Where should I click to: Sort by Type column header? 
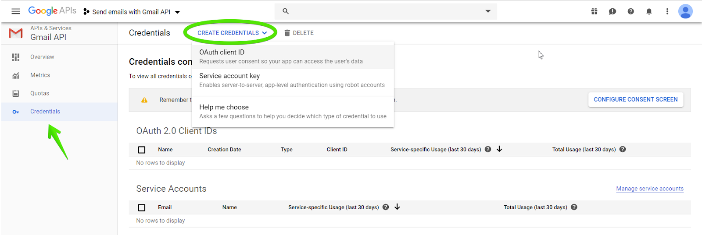pyautogui.click(x=287, y=150)
